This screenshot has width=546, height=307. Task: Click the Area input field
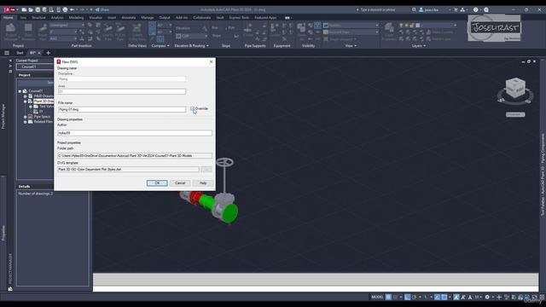pos(121,91)
